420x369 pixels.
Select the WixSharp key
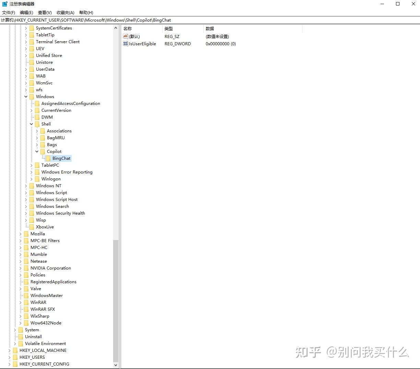coord(40,316)
